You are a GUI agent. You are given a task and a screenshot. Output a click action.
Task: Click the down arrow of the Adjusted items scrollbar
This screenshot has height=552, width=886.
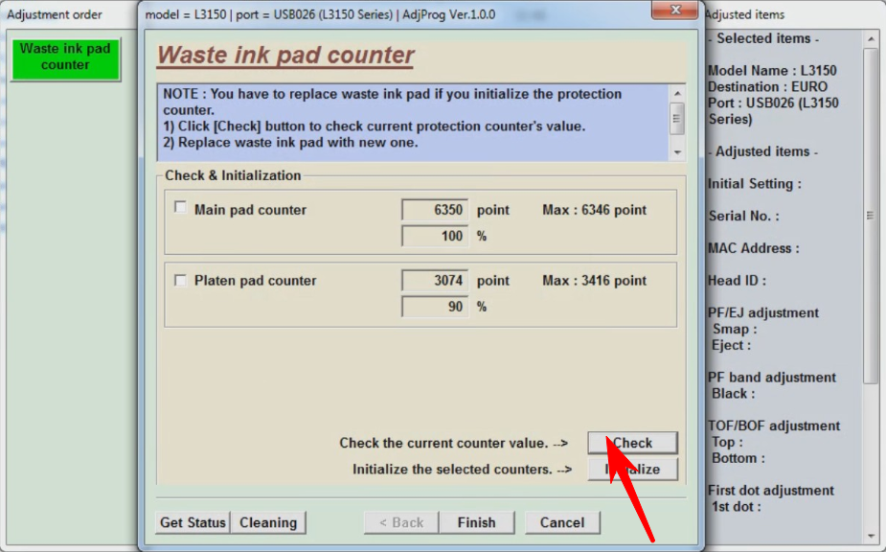[870, 536]
